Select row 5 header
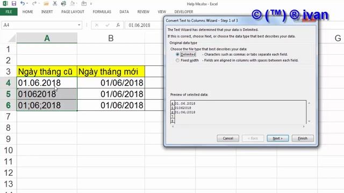The width and height of the screenshot is (344, 193). [x=8, y=94]
